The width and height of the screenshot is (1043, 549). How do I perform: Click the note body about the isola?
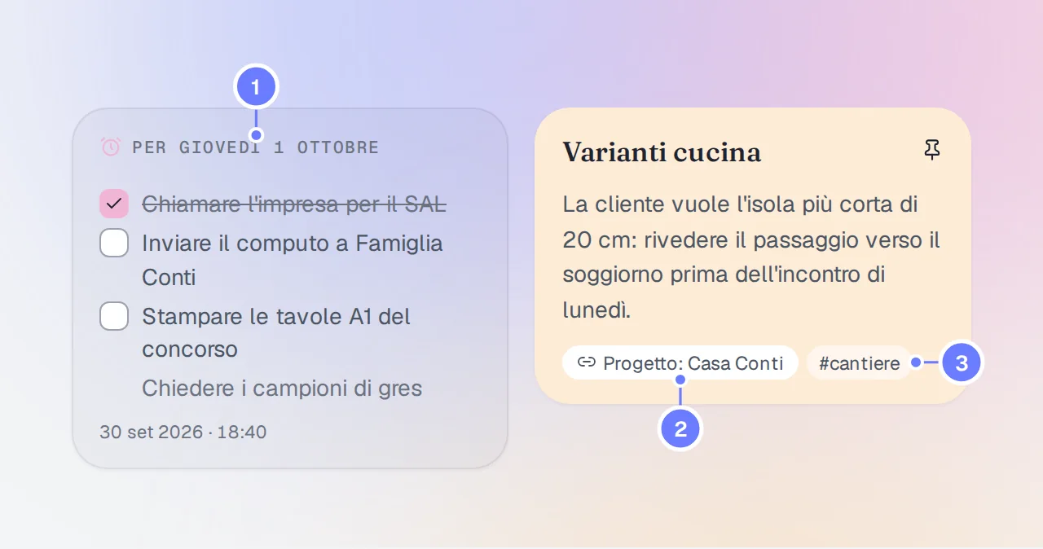tap(751, 257)
